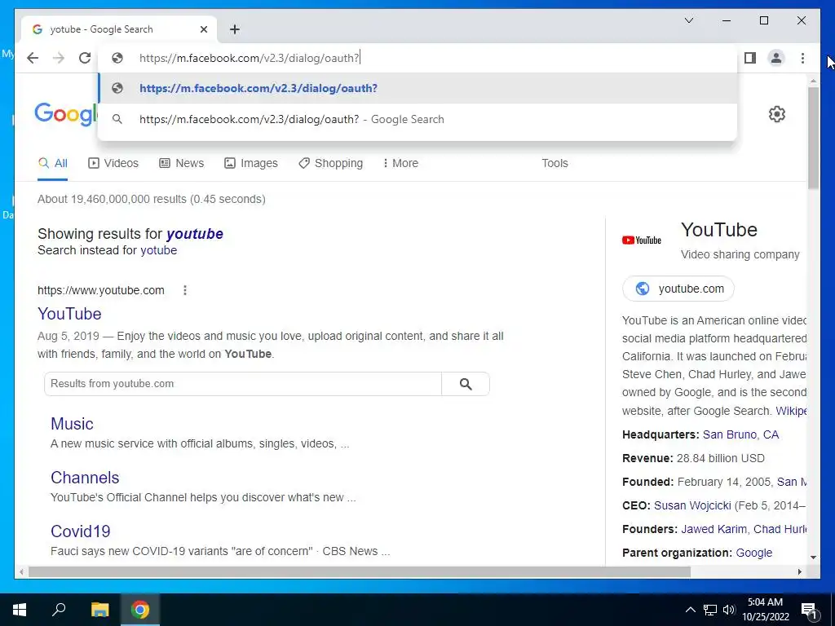Viewport: 835px width, 626px height.
Task: Open File Explorer from the taskbar
Action: click(99, 610)
